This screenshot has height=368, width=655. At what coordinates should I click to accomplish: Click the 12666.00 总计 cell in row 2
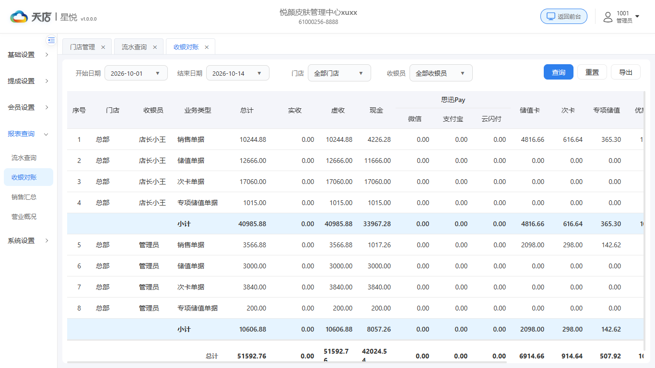click(253, 161)
